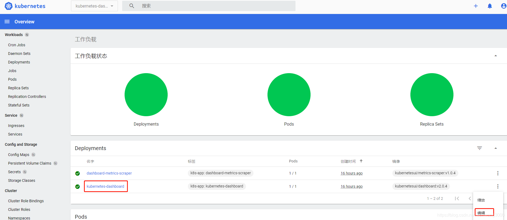Open Pods in sidebar
This screenshot has width=507, height=220.
(12, 79)
